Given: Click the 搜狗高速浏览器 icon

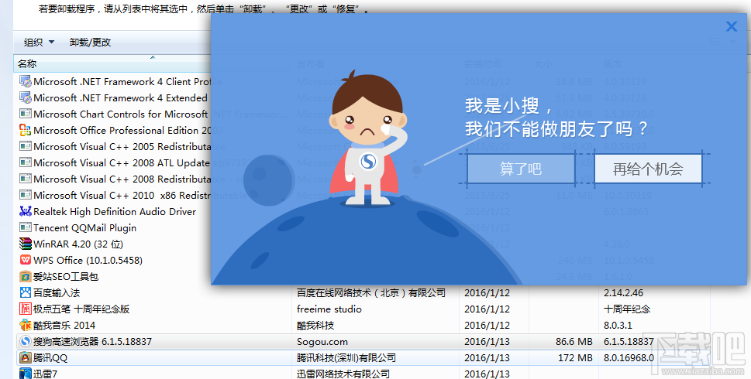Looking at the screenshot, I should (x=25, y=342).
